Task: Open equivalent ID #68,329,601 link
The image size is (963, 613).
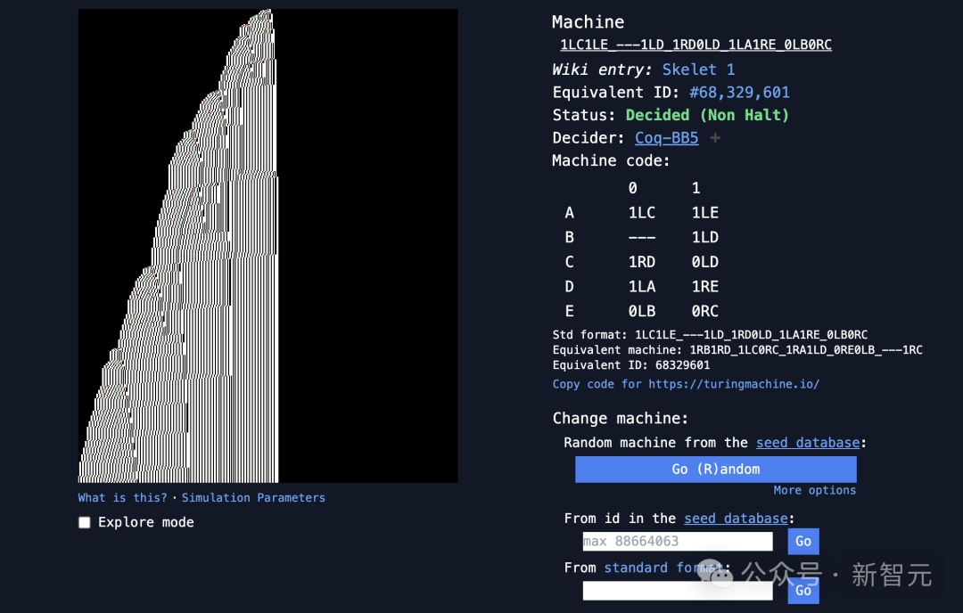Action: click(739, 93)
